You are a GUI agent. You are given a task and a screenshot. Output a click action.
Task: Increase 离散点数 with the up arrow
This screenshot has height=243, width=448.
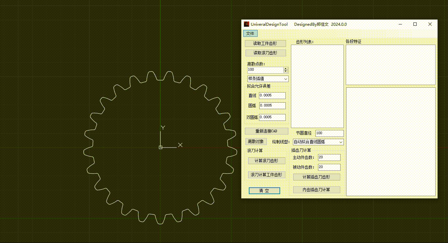pyautogui.click(x=286, y=68)
